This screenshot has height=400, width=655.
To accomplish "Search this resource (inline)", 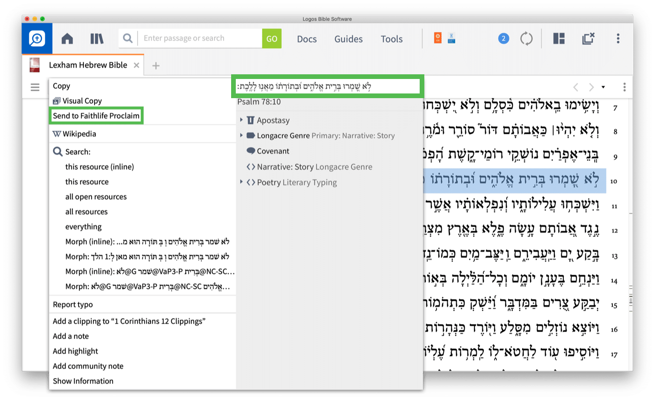I will (100, 167).
